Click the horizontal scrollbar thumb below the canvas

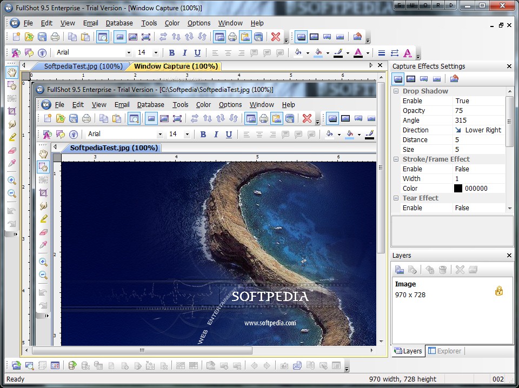(142, 350)
